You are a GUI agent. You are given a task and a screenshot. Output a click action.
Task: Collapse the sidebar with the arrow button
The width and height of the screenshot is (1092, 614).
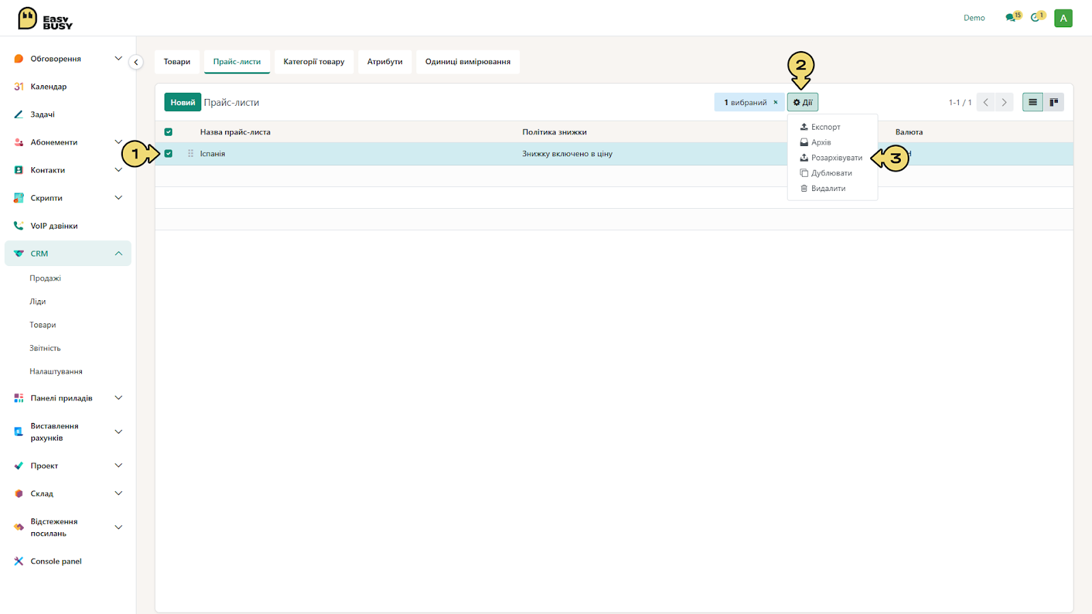136,62
